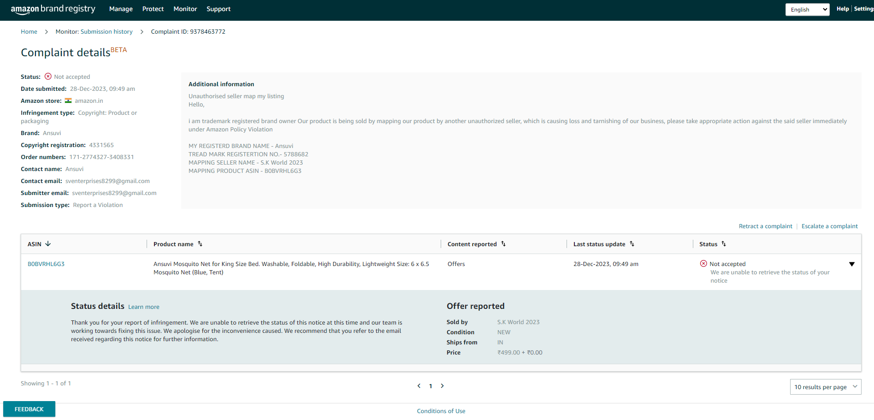874x420 pixels.
Task: Sort by Status column
Action: tap(724, 244)
